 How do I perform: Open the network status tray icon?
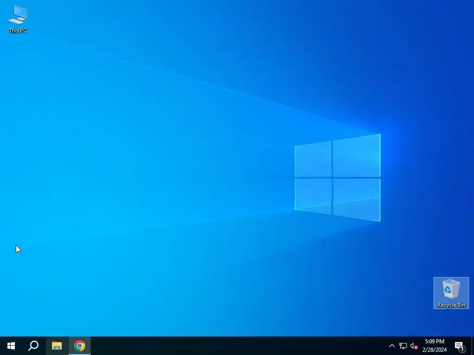click(403, 346)
